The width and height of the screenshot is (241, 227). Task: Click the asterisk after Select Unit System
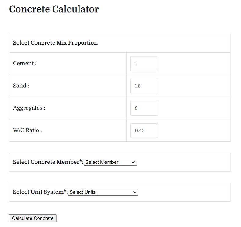click(x=65, y=191)
